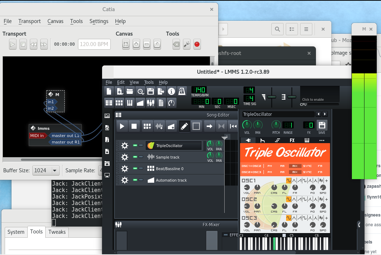381x255 pixels.
Task: Save the TripleOscillator preset
Action: (322, 125)
